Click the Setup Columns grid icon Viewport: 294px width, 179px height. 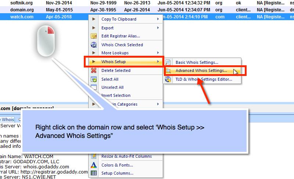coord(94,173)
